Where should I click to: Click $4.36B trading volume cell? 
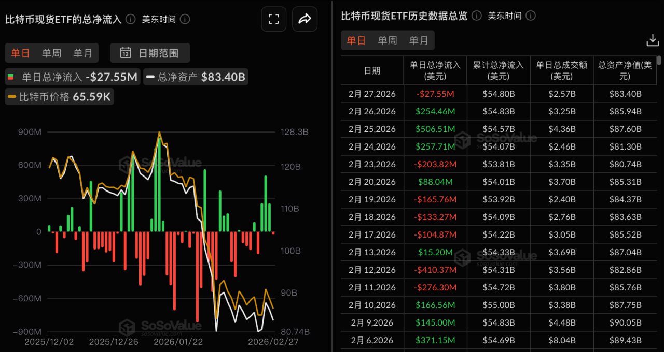[562, 129]
